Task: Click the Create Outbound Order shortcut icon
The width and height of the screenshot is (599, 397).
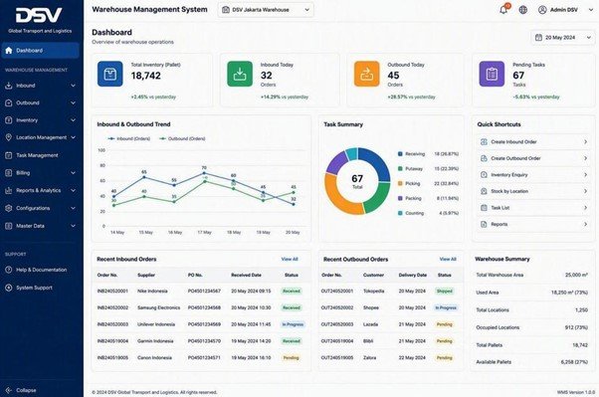Action: pyautogui.click(x=484, y=158)
